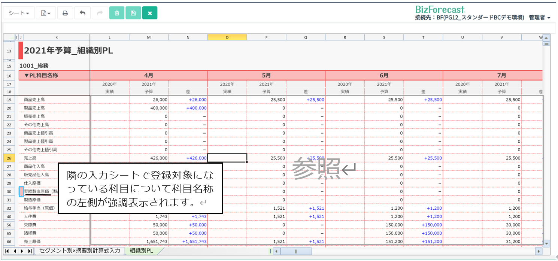
Task: Click the redo arrow icon
Action: tap(100, 13)
